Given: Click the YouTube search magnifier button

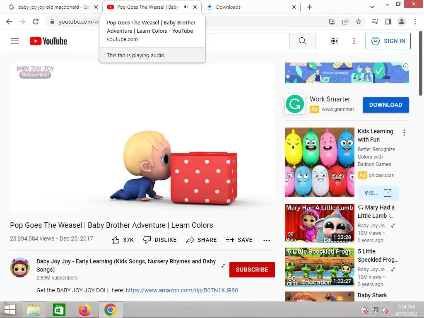Looking at the screenshot, I should 303,41.
